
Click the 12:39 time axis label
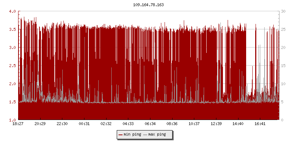[x=216, y=124]
